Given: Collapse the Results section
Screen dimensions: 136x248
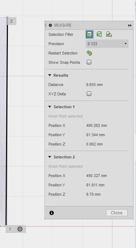Looking at the screenshot, I should [49, 75].
